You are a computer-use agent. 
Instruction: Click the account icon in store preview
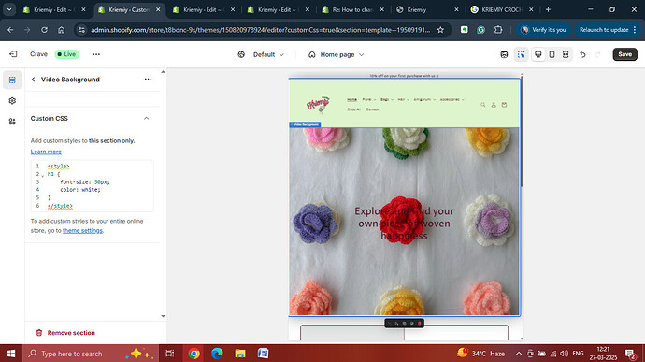494,105
